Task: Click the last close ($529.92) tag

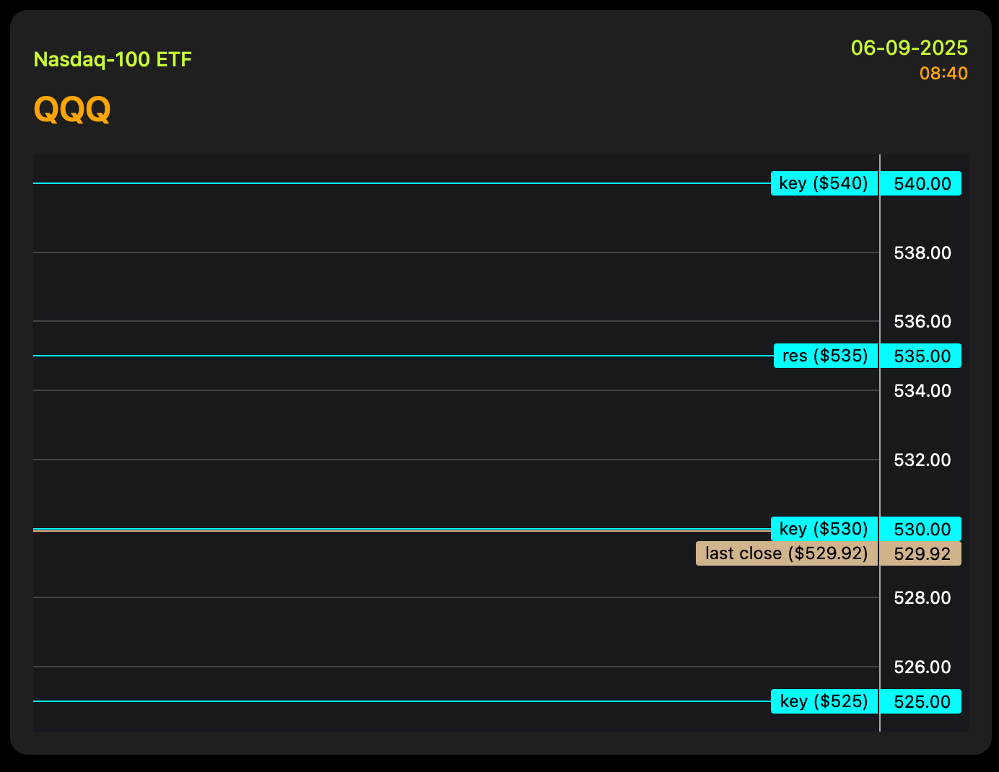Action: pos(786,553)
